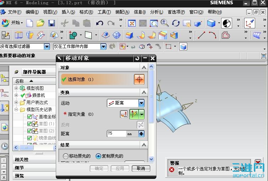Viewport: 268px width, 181px height.
Task: Click the vector constructor icon
Action: point(124,114)
